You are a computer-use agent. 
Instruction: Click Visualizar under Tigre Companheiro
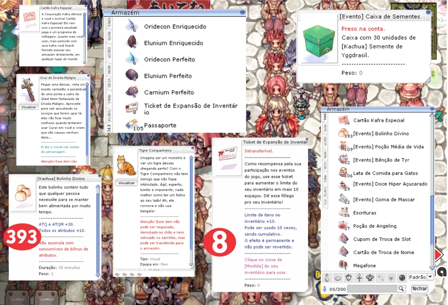[127, 183]
